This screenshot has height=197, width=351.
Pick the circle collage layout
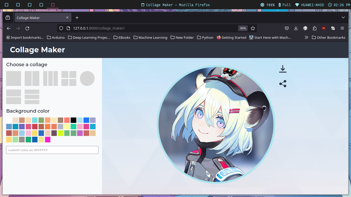pyautogui.click(x=87, y=78)
